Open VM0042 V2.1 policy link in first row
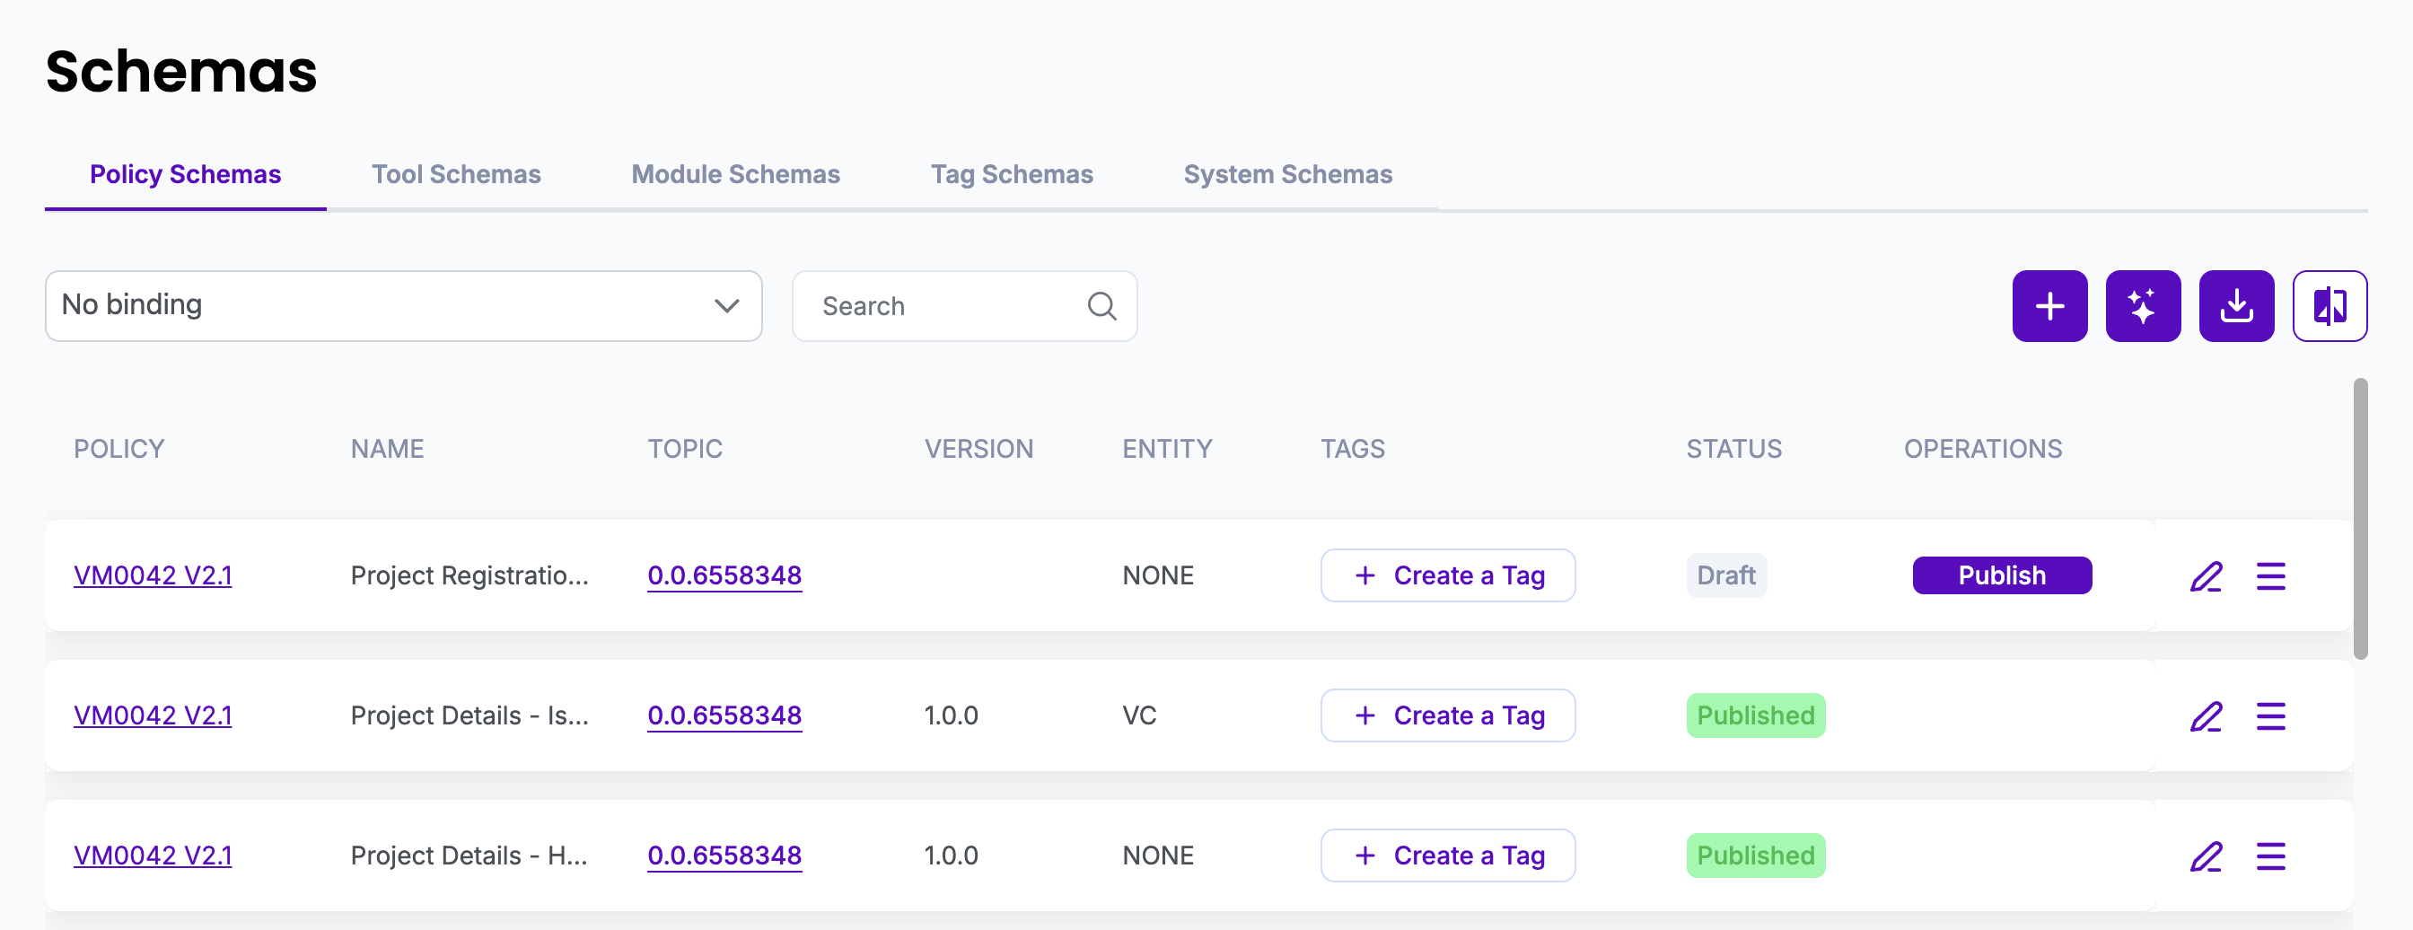Viewport: 2413px width, 930px height. coord(153,576)
